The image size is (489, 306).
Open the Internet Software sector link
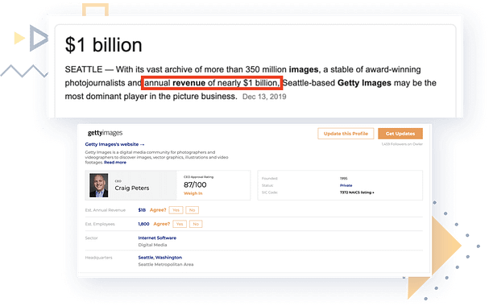click(x=157, y=238)
